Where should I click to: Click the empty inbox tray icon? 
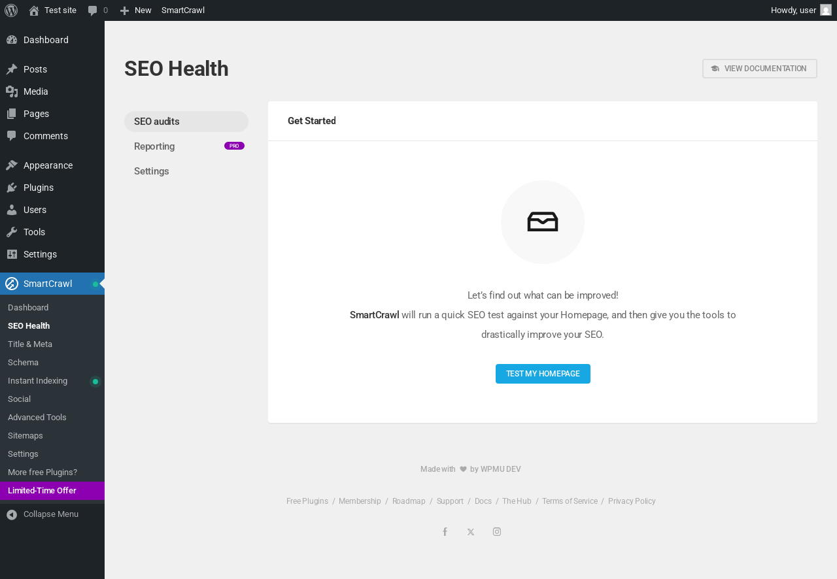coord(543,222)
